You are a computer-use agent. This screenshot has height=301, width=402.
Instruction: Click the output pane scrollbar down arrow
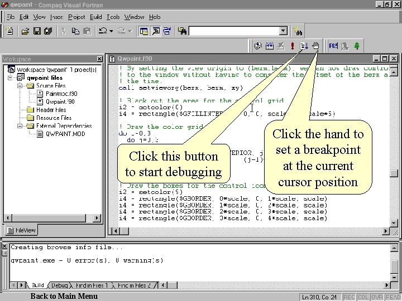click(x=394, y=277)
